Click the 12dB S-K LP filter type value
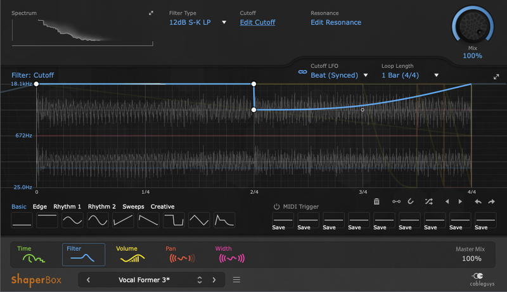 point(190,22)
